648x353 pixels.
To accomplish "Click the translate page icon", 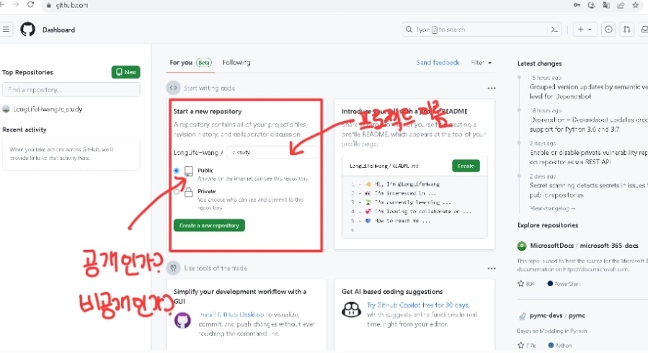I will point(606,5).
